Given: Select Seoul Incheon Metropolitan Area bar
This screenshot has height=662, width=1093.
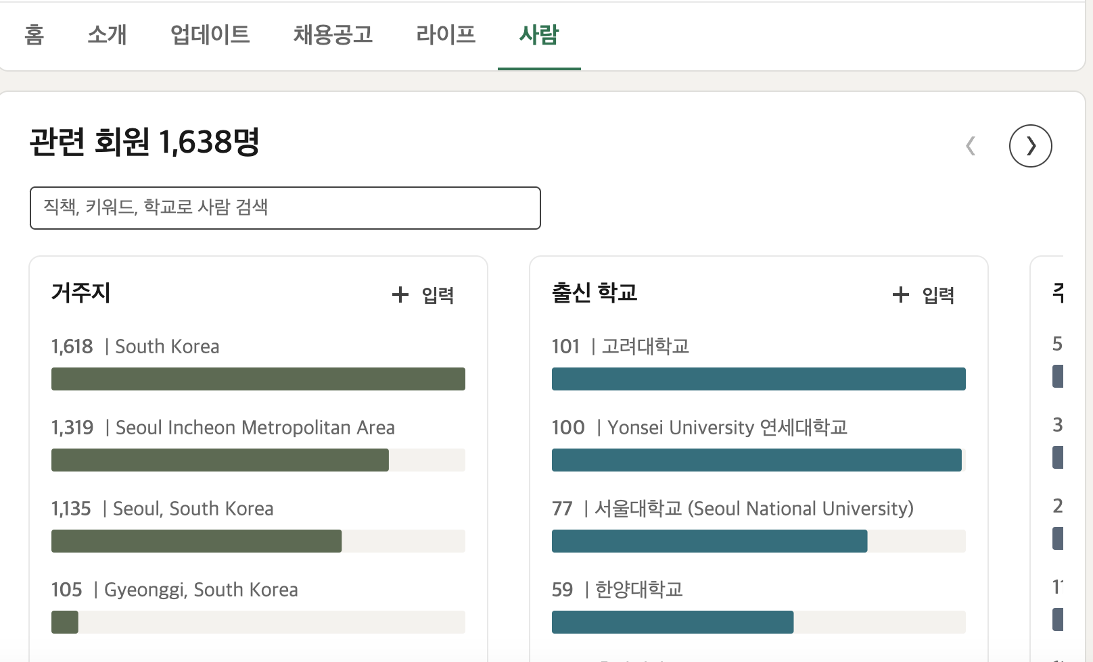Looking at the screenshot, I should click(258, 460).
